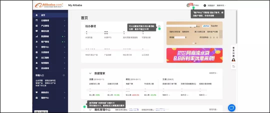Click the 消息盒子 message box icon
Image resolution: width=270 pixels, height=113 pixels.
click(205, 5)
